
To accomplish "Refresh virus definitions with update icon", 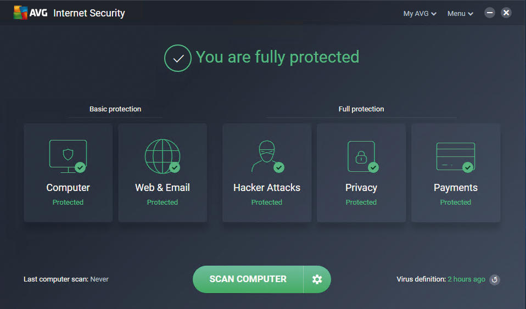I will click(x=495, y=279).
